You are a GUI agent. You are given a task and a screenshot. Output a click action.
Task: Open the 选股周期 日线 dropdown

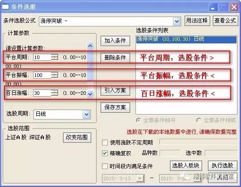pos(86,114)
